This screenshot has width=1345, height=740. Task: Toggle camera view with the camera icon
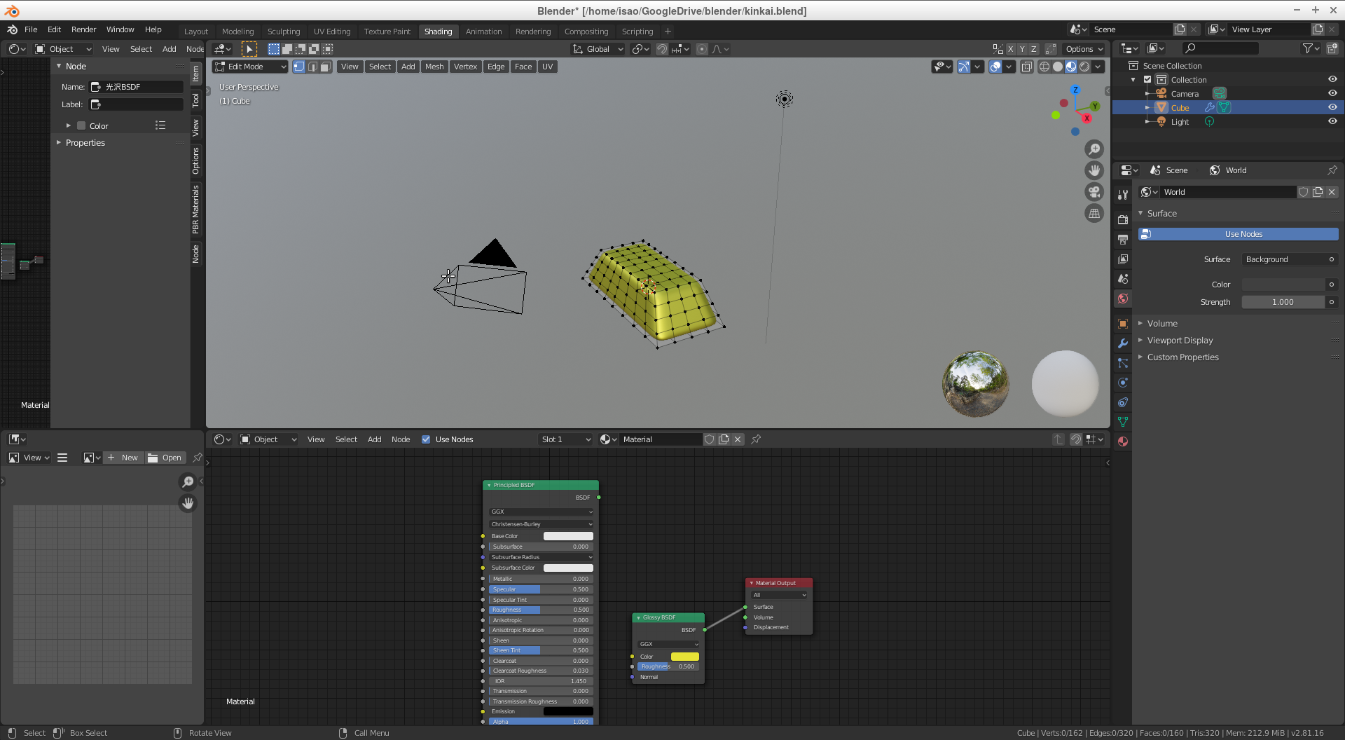1094,192
